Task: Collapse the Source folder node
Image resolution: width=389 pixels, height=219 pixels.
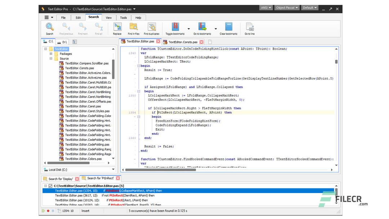Action: 51,58
